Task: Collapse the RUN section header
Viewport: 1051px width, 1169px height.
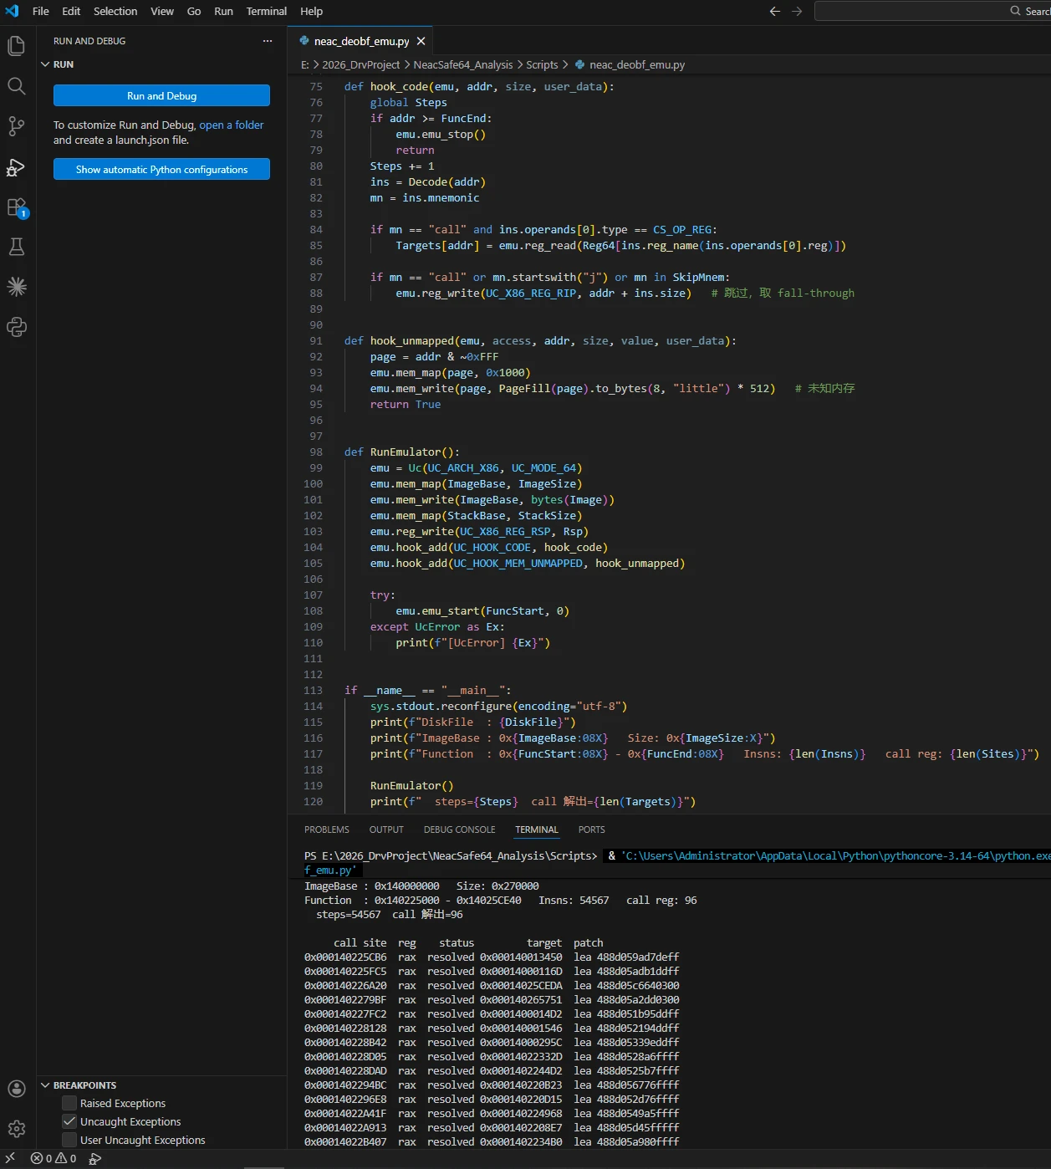Action: point(57,64)
